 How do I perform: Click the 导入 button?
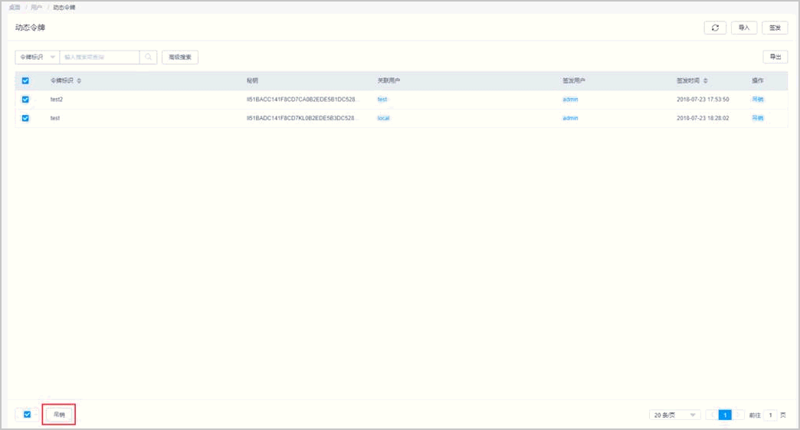(743, 28)
